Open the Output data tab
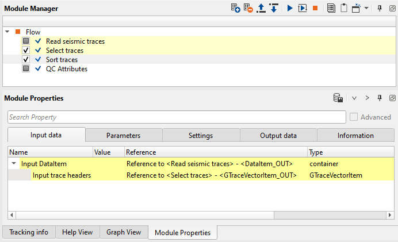This screenshot has height=242, width=398. tap(278, 136)
